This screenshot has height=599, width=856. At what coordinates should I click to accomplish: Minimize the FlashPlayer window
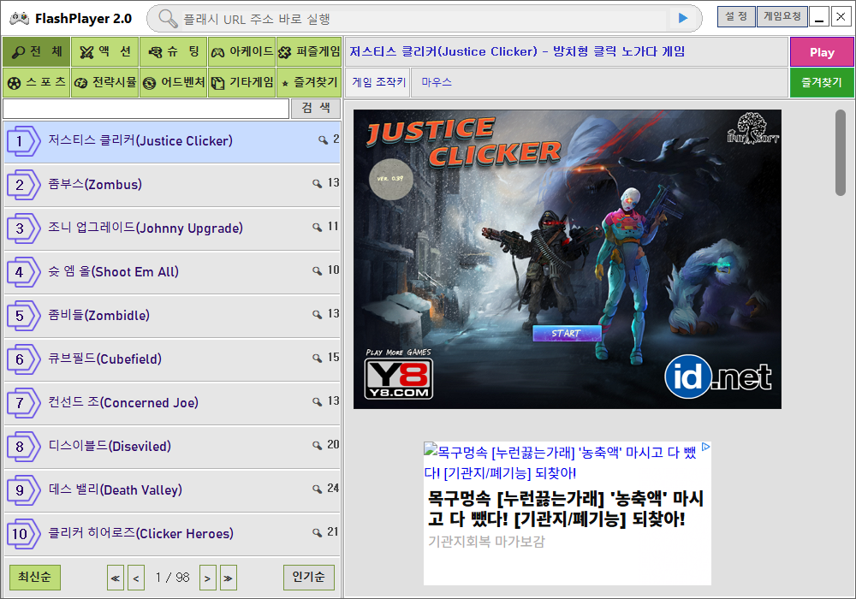[x=819, y=17]
